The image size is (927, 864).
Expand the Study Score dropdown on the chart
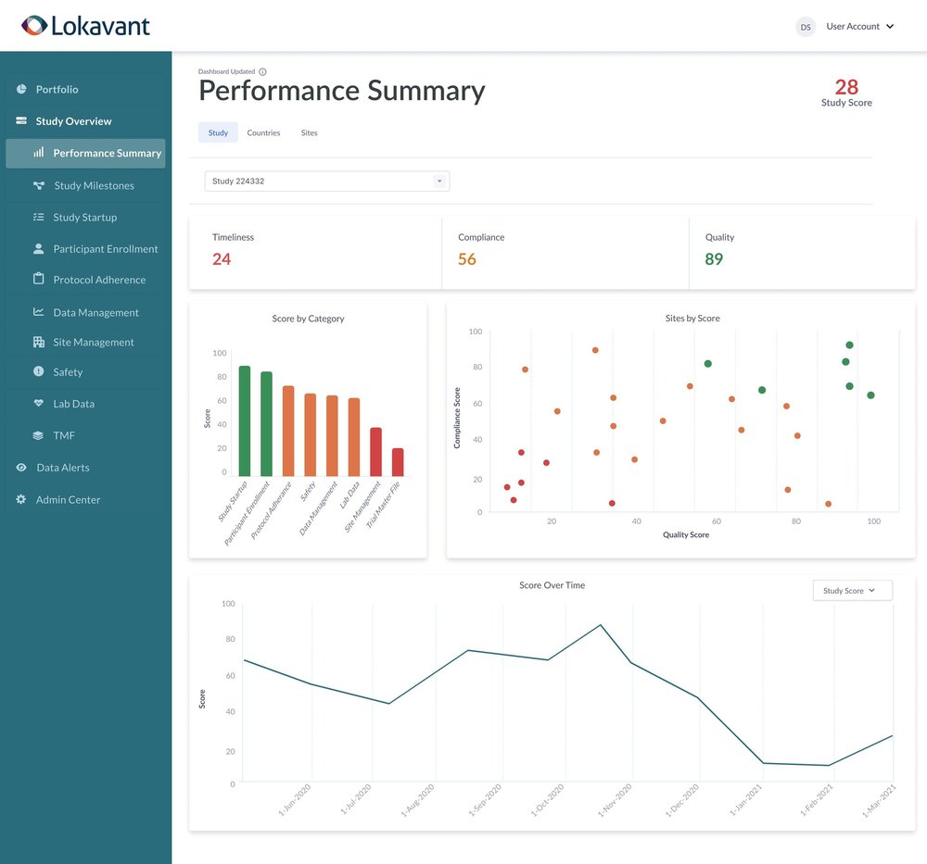point(851,590)
